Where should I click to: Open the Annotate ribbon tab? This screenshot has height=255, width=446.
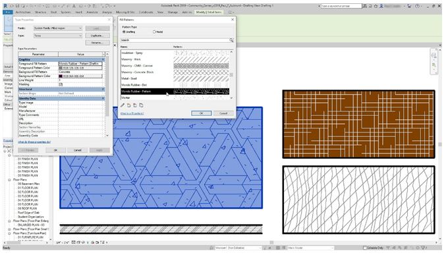(92, 13)
